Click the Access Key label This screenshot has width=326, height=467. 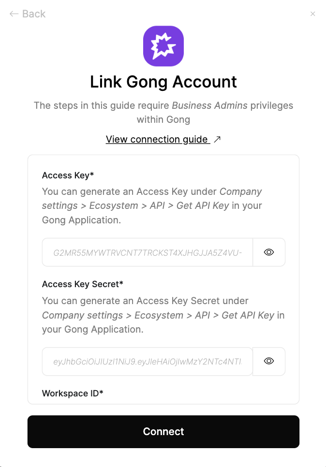pos(68,175)
